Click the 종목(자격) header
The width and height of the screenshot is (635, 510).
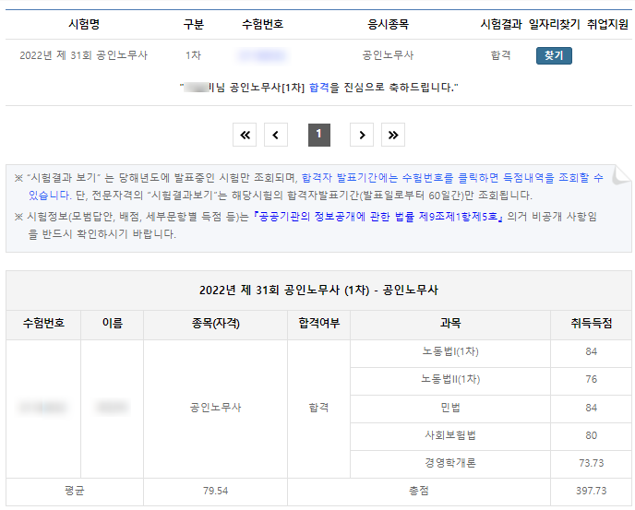(215, 323)
